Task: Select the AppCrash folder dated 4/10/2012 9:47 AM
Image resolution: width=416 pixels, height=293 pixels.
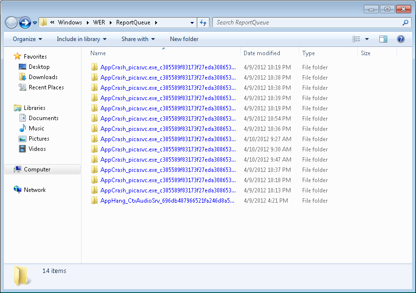Action: click(168, 160)
